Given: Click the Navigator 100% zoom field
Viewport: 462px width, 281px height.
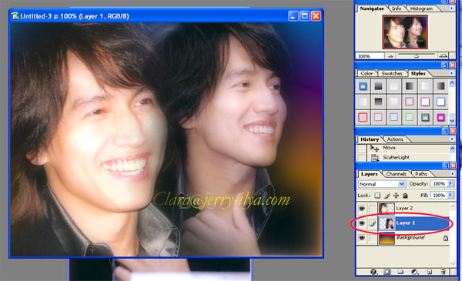Looking at the screenshot, I should (370, 56).
